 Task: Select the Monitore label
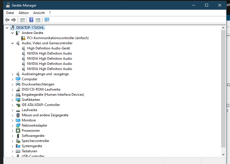point(29,120)
